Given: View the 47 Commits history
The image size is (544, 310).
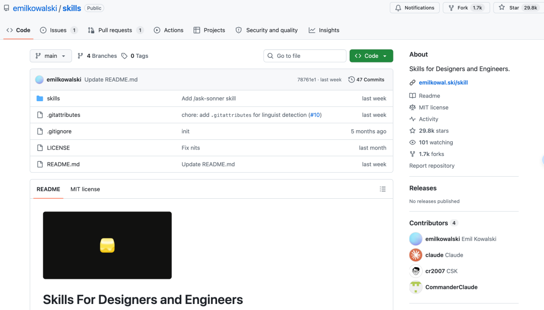Looking at the screenshot, I should (x=366, y=80).
